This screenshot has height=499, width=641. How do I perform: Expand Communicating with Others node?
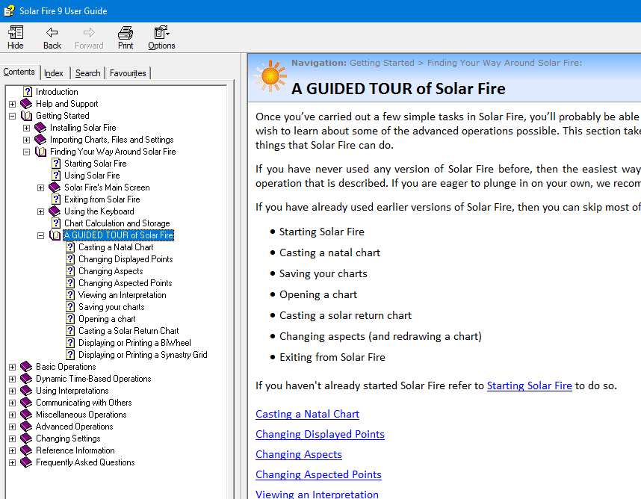tap(12, 403)
